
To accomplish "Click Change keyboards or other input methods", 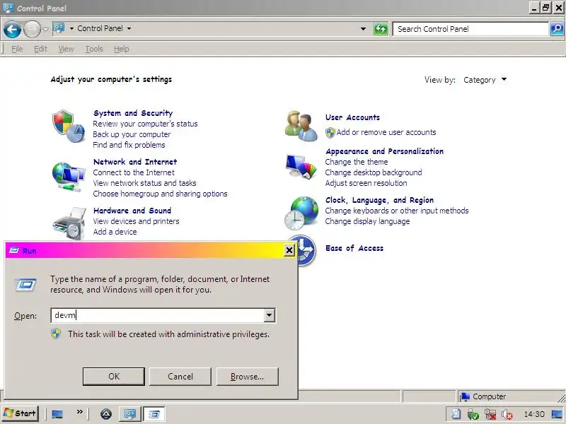I will pyautogui.click(x=397, y=211).
